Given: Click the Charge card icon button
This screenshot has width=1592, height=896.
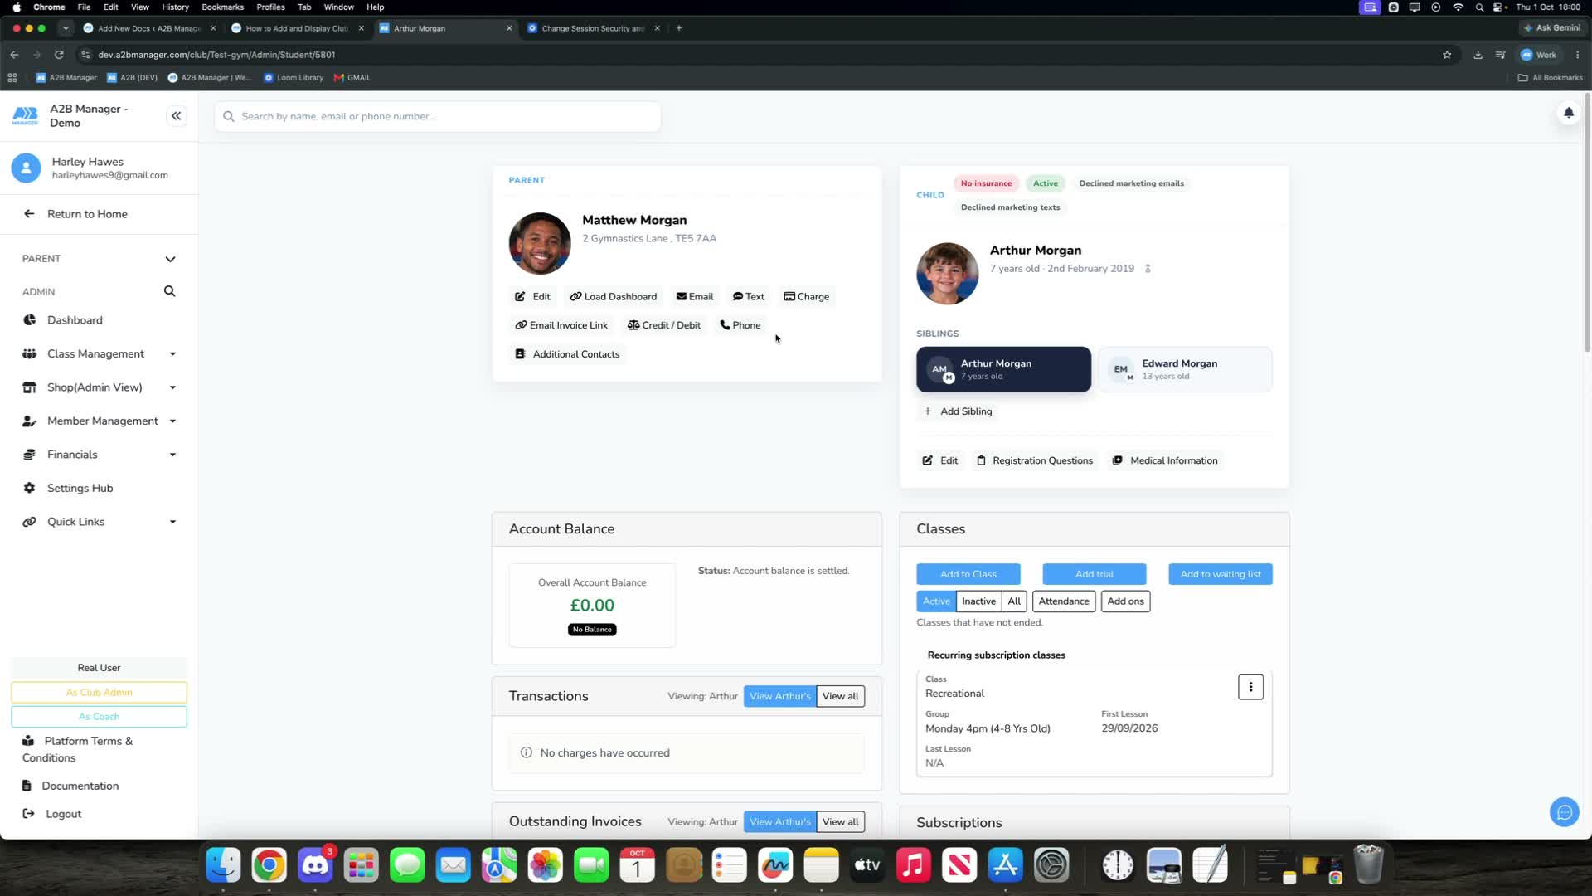Looking at the screenshot, I should (x=807, y=296).
